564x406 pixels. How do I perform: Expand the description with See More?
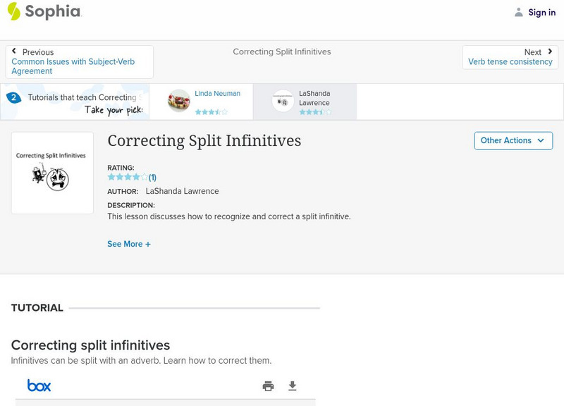pos(129,243)
